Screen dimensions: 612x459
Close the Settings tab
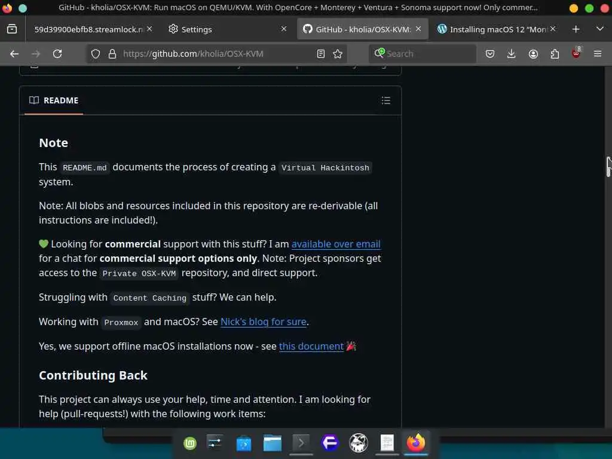(284, 29)
